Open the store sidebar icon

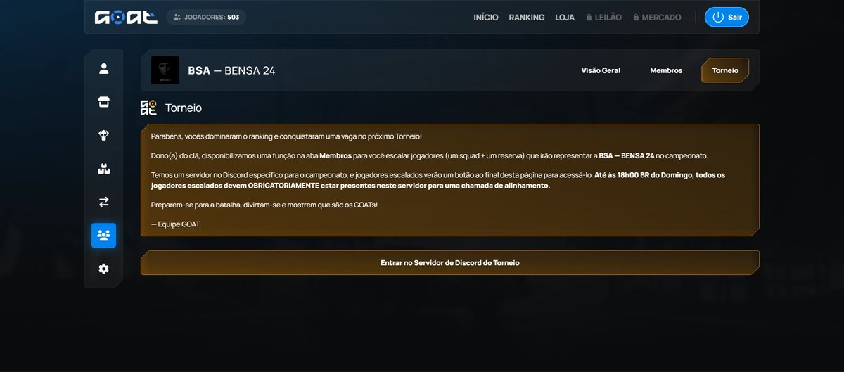pyautogui.click(x=104, y=103)
